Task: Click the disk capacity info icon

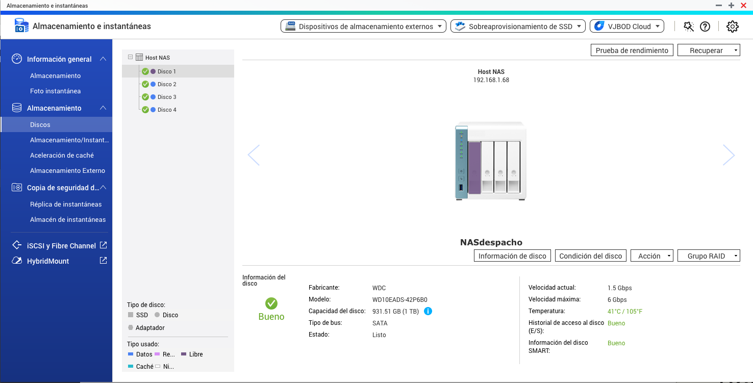Action: (x=428, y=311)
